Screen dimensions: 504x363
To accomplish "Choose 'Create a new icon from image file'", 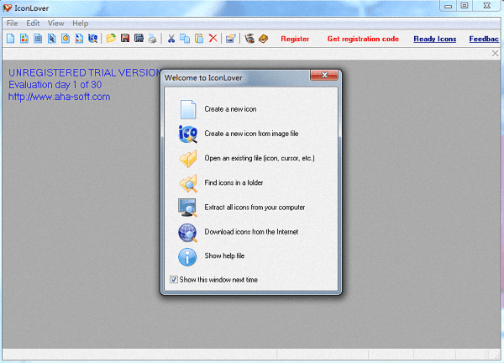I will coord(249,134).
